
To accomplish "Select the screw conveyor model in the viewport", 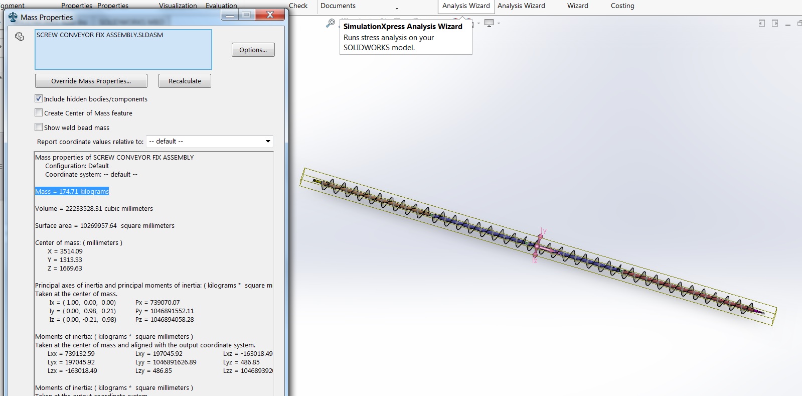I will (x=538, y=246).
